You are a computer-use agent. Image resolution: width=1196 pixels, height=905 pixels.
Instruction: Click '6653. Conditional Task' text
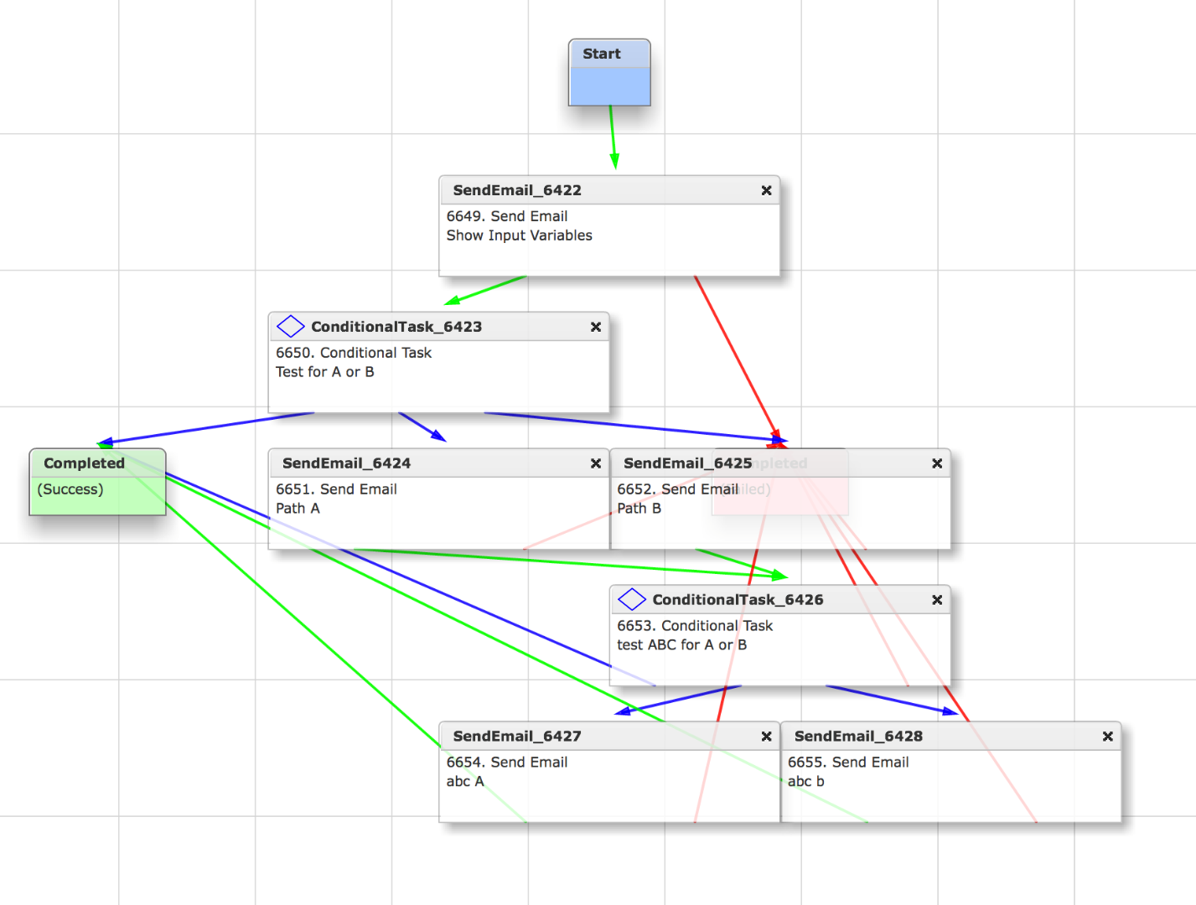pos(695,626)
